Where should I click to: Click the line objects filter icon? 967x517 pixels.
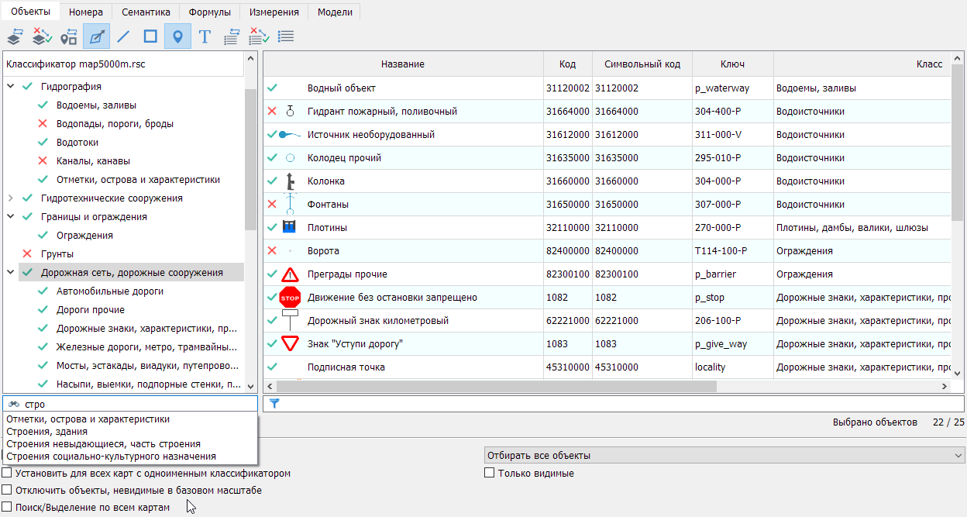click(122, 36)
